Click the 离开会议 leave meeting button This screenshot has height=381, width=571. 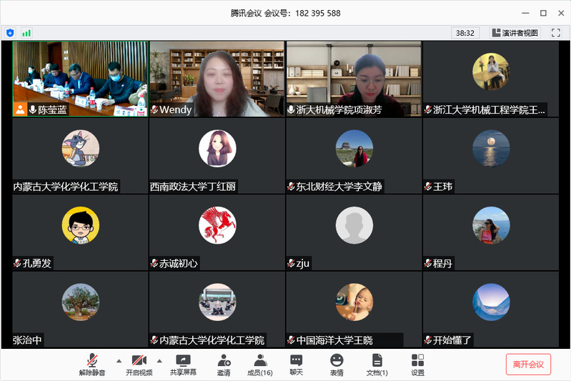[528, 364]
